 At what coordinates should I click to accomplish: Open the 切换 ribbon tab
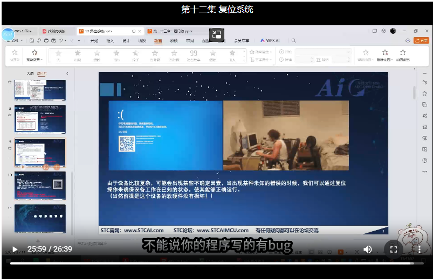[142, 41]
